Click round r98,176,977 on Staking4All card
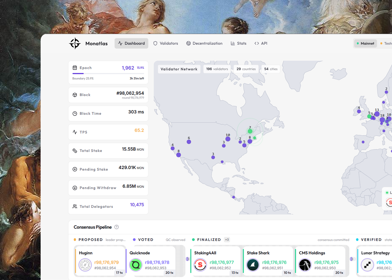 pos(222,262)
